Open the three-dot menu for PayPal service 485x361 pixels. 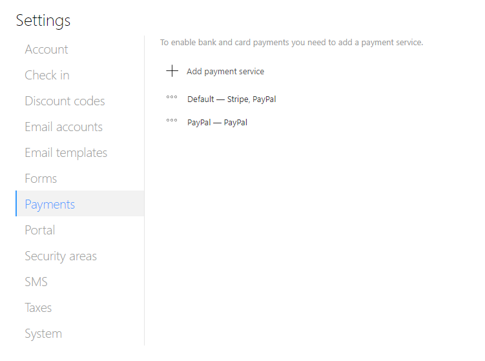tap(172, 120)
